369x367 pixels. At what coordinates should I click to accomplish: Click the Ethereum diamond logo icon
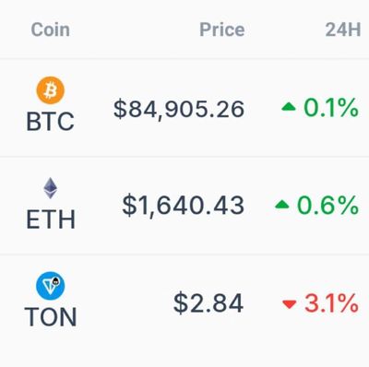[51, 188]
